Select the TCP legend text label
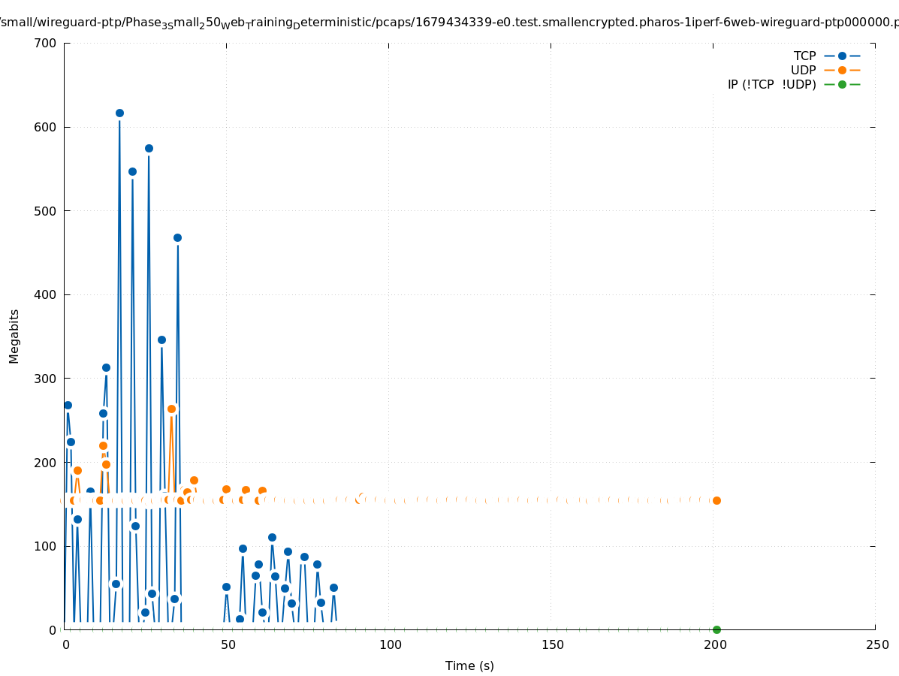 click(804, 56)
